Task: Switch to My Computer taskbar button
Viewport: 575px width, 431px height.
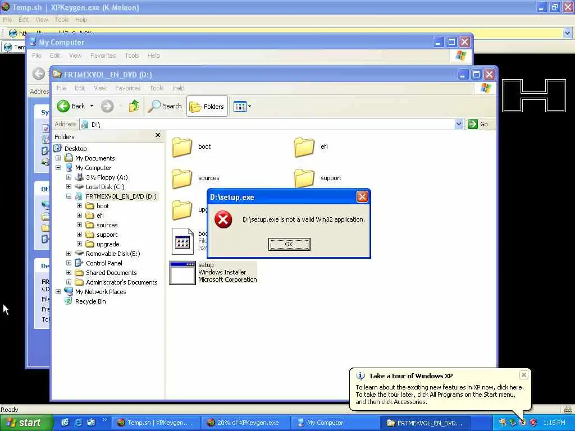Action: (x=336, y=423)
